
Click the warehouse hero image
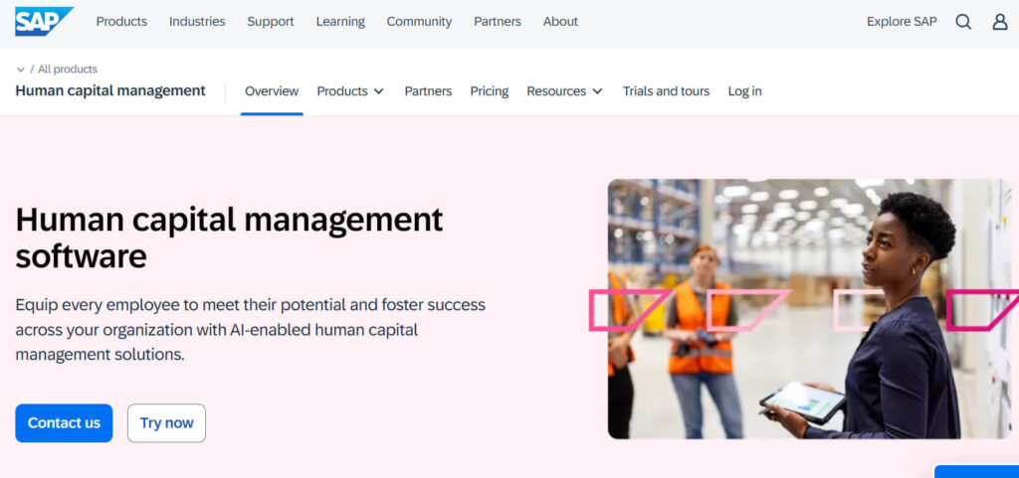[x=809, y=309]
